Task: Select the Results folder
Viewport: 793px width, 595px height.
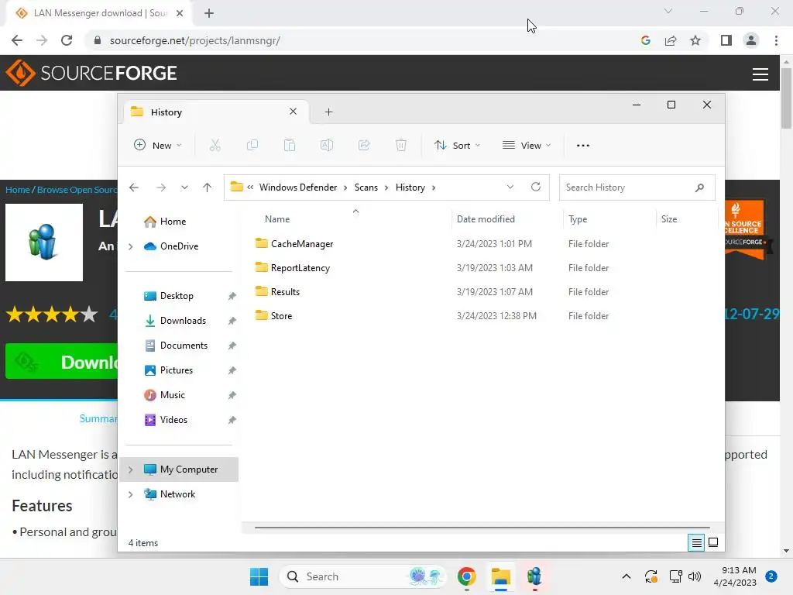Action: tap(285, 292)
